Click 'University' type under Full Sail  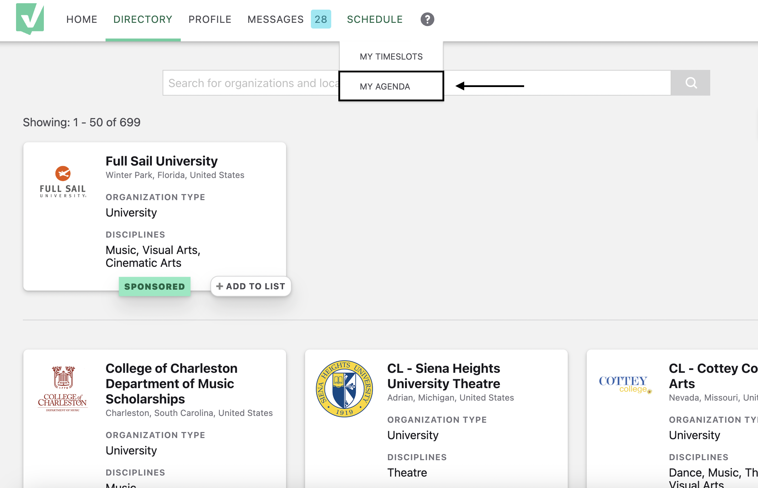pyautogui.click(x=131, y=213)
